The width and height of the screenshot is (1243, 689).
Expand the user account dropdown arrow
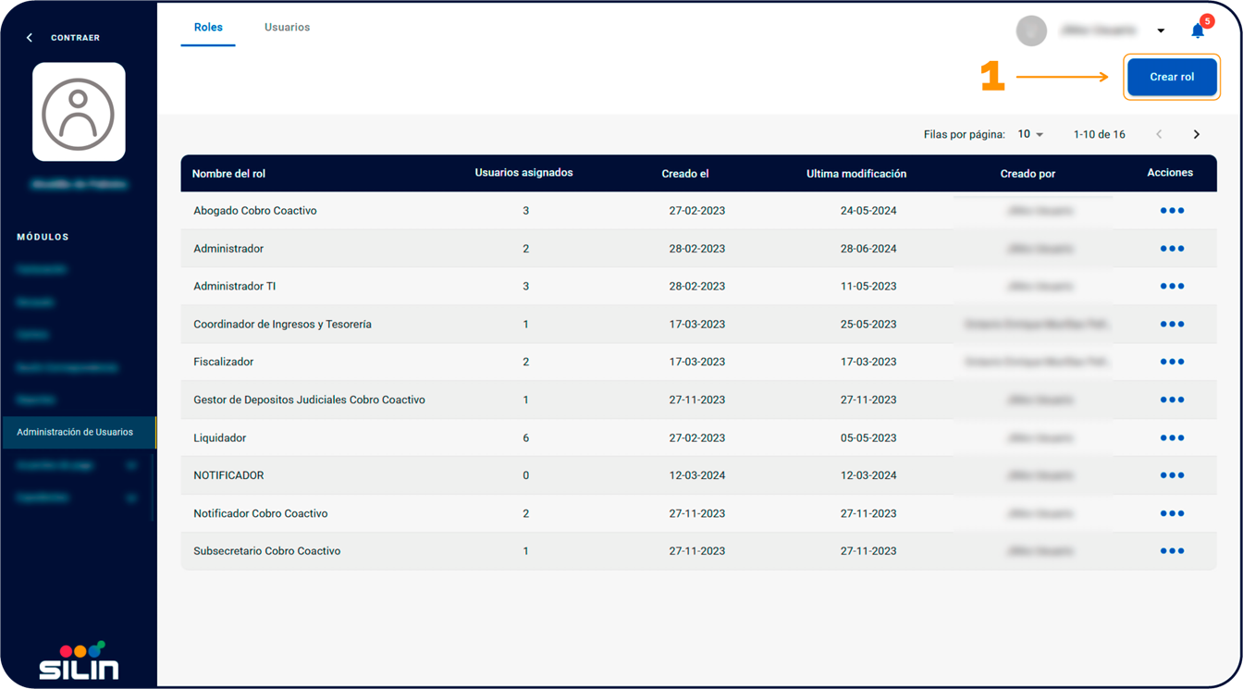(x=1161, y=31)
